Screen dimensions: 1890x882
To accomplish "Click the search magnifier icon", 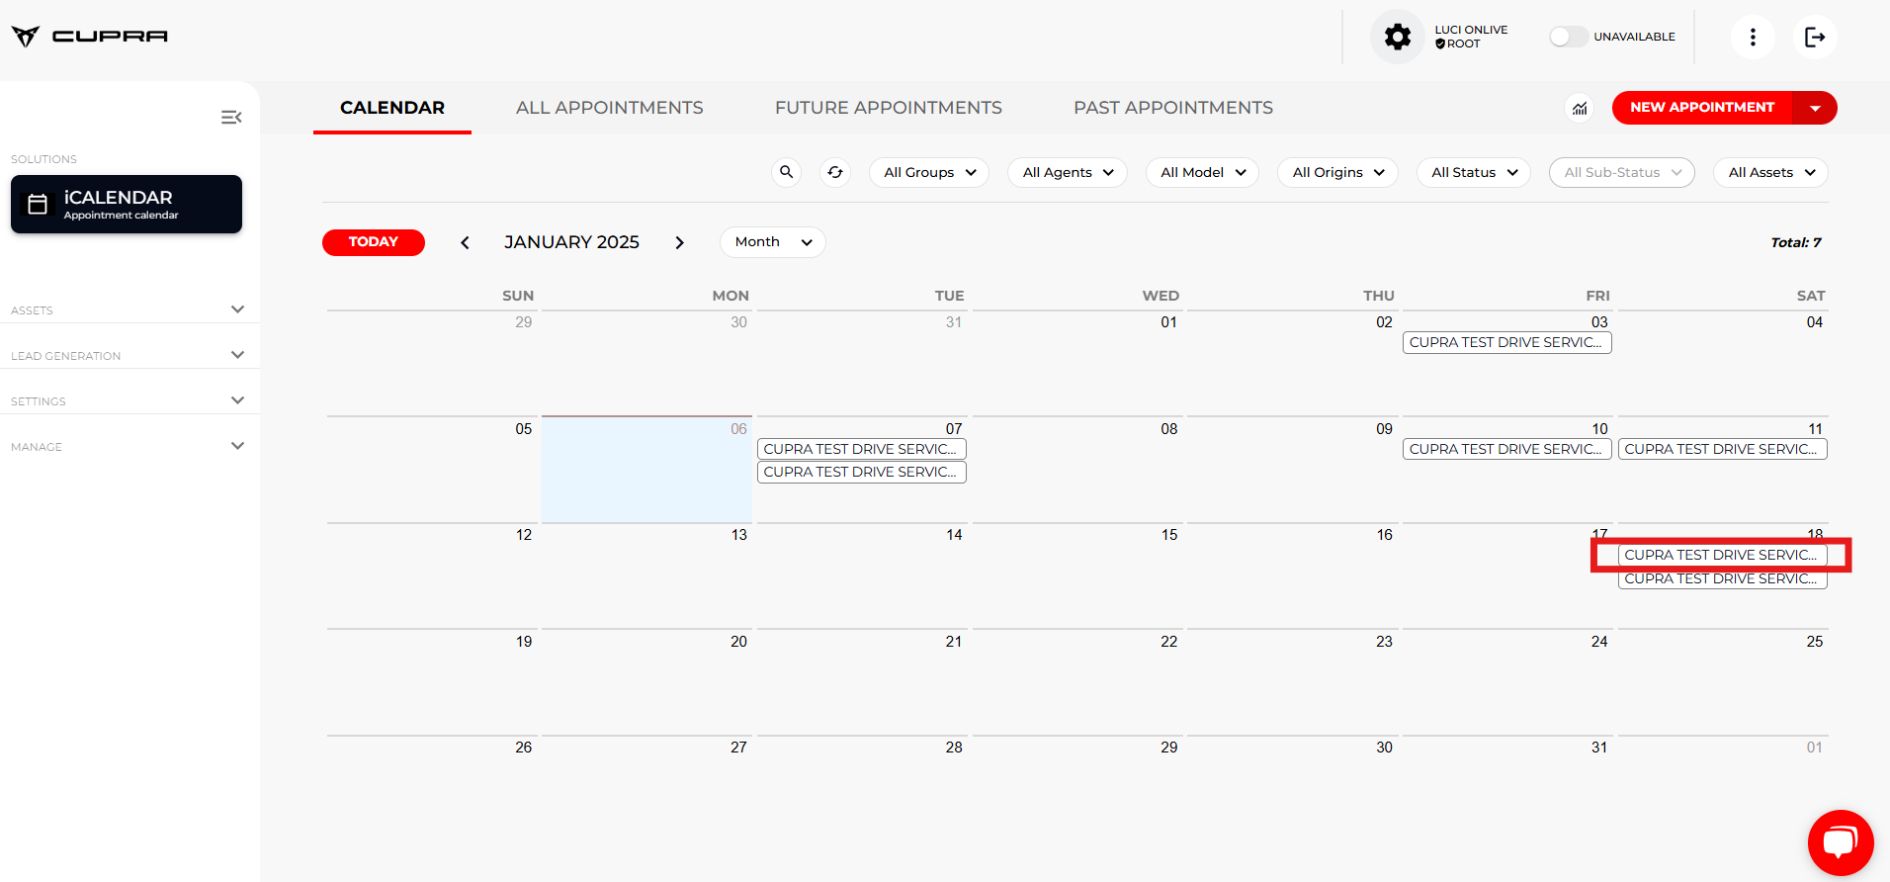I will click(786, 172).
